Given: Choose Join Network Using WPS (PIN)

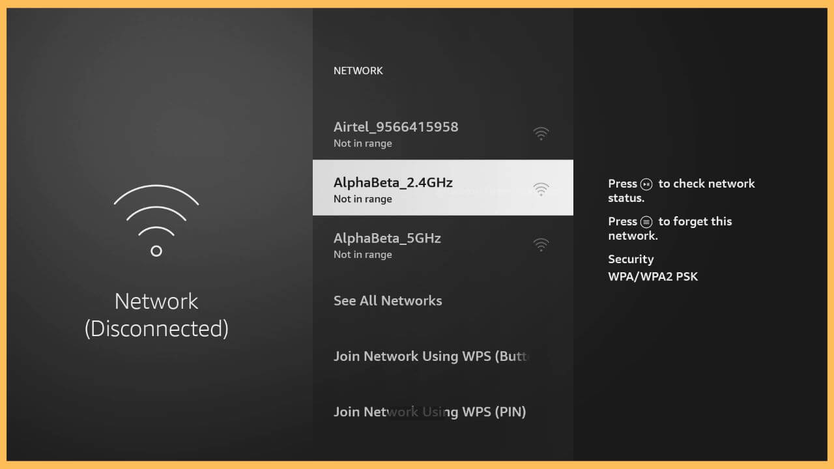Looking at the screenshot, I should click(430, 412).
